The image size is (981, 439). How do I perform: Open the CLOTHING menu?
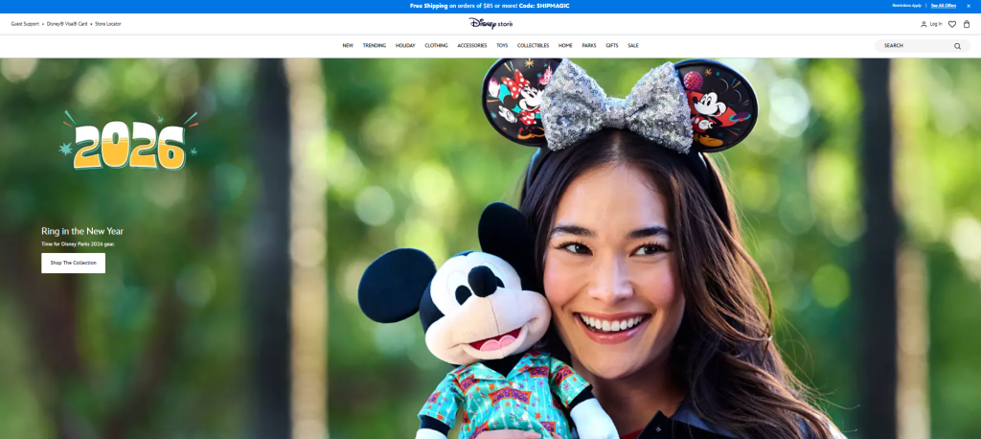click(x=436, y=46)
